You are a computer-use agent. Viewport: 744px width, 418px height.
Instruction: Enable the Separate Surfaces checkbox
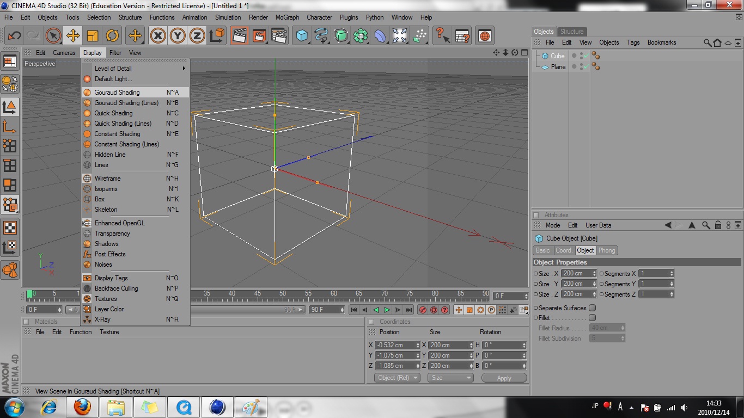[592, 308]
